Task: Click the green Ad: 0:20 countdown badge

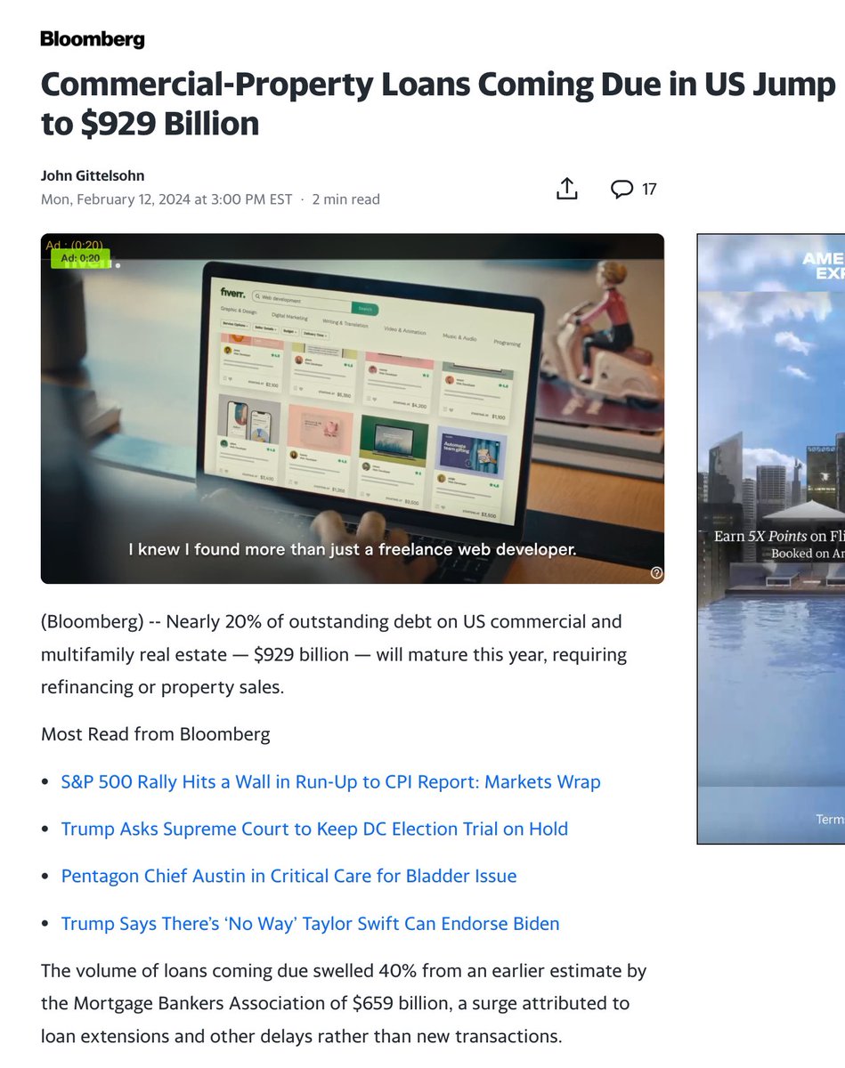Action: click(80, 258)
